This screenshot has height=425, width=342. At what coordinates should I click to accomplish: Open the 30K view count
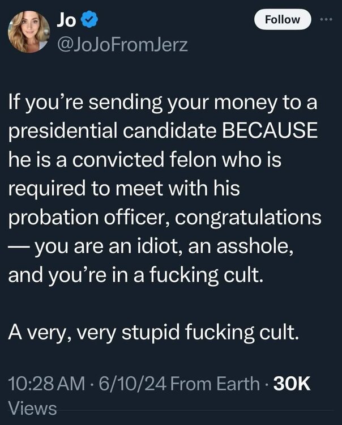tap(292, 384)
